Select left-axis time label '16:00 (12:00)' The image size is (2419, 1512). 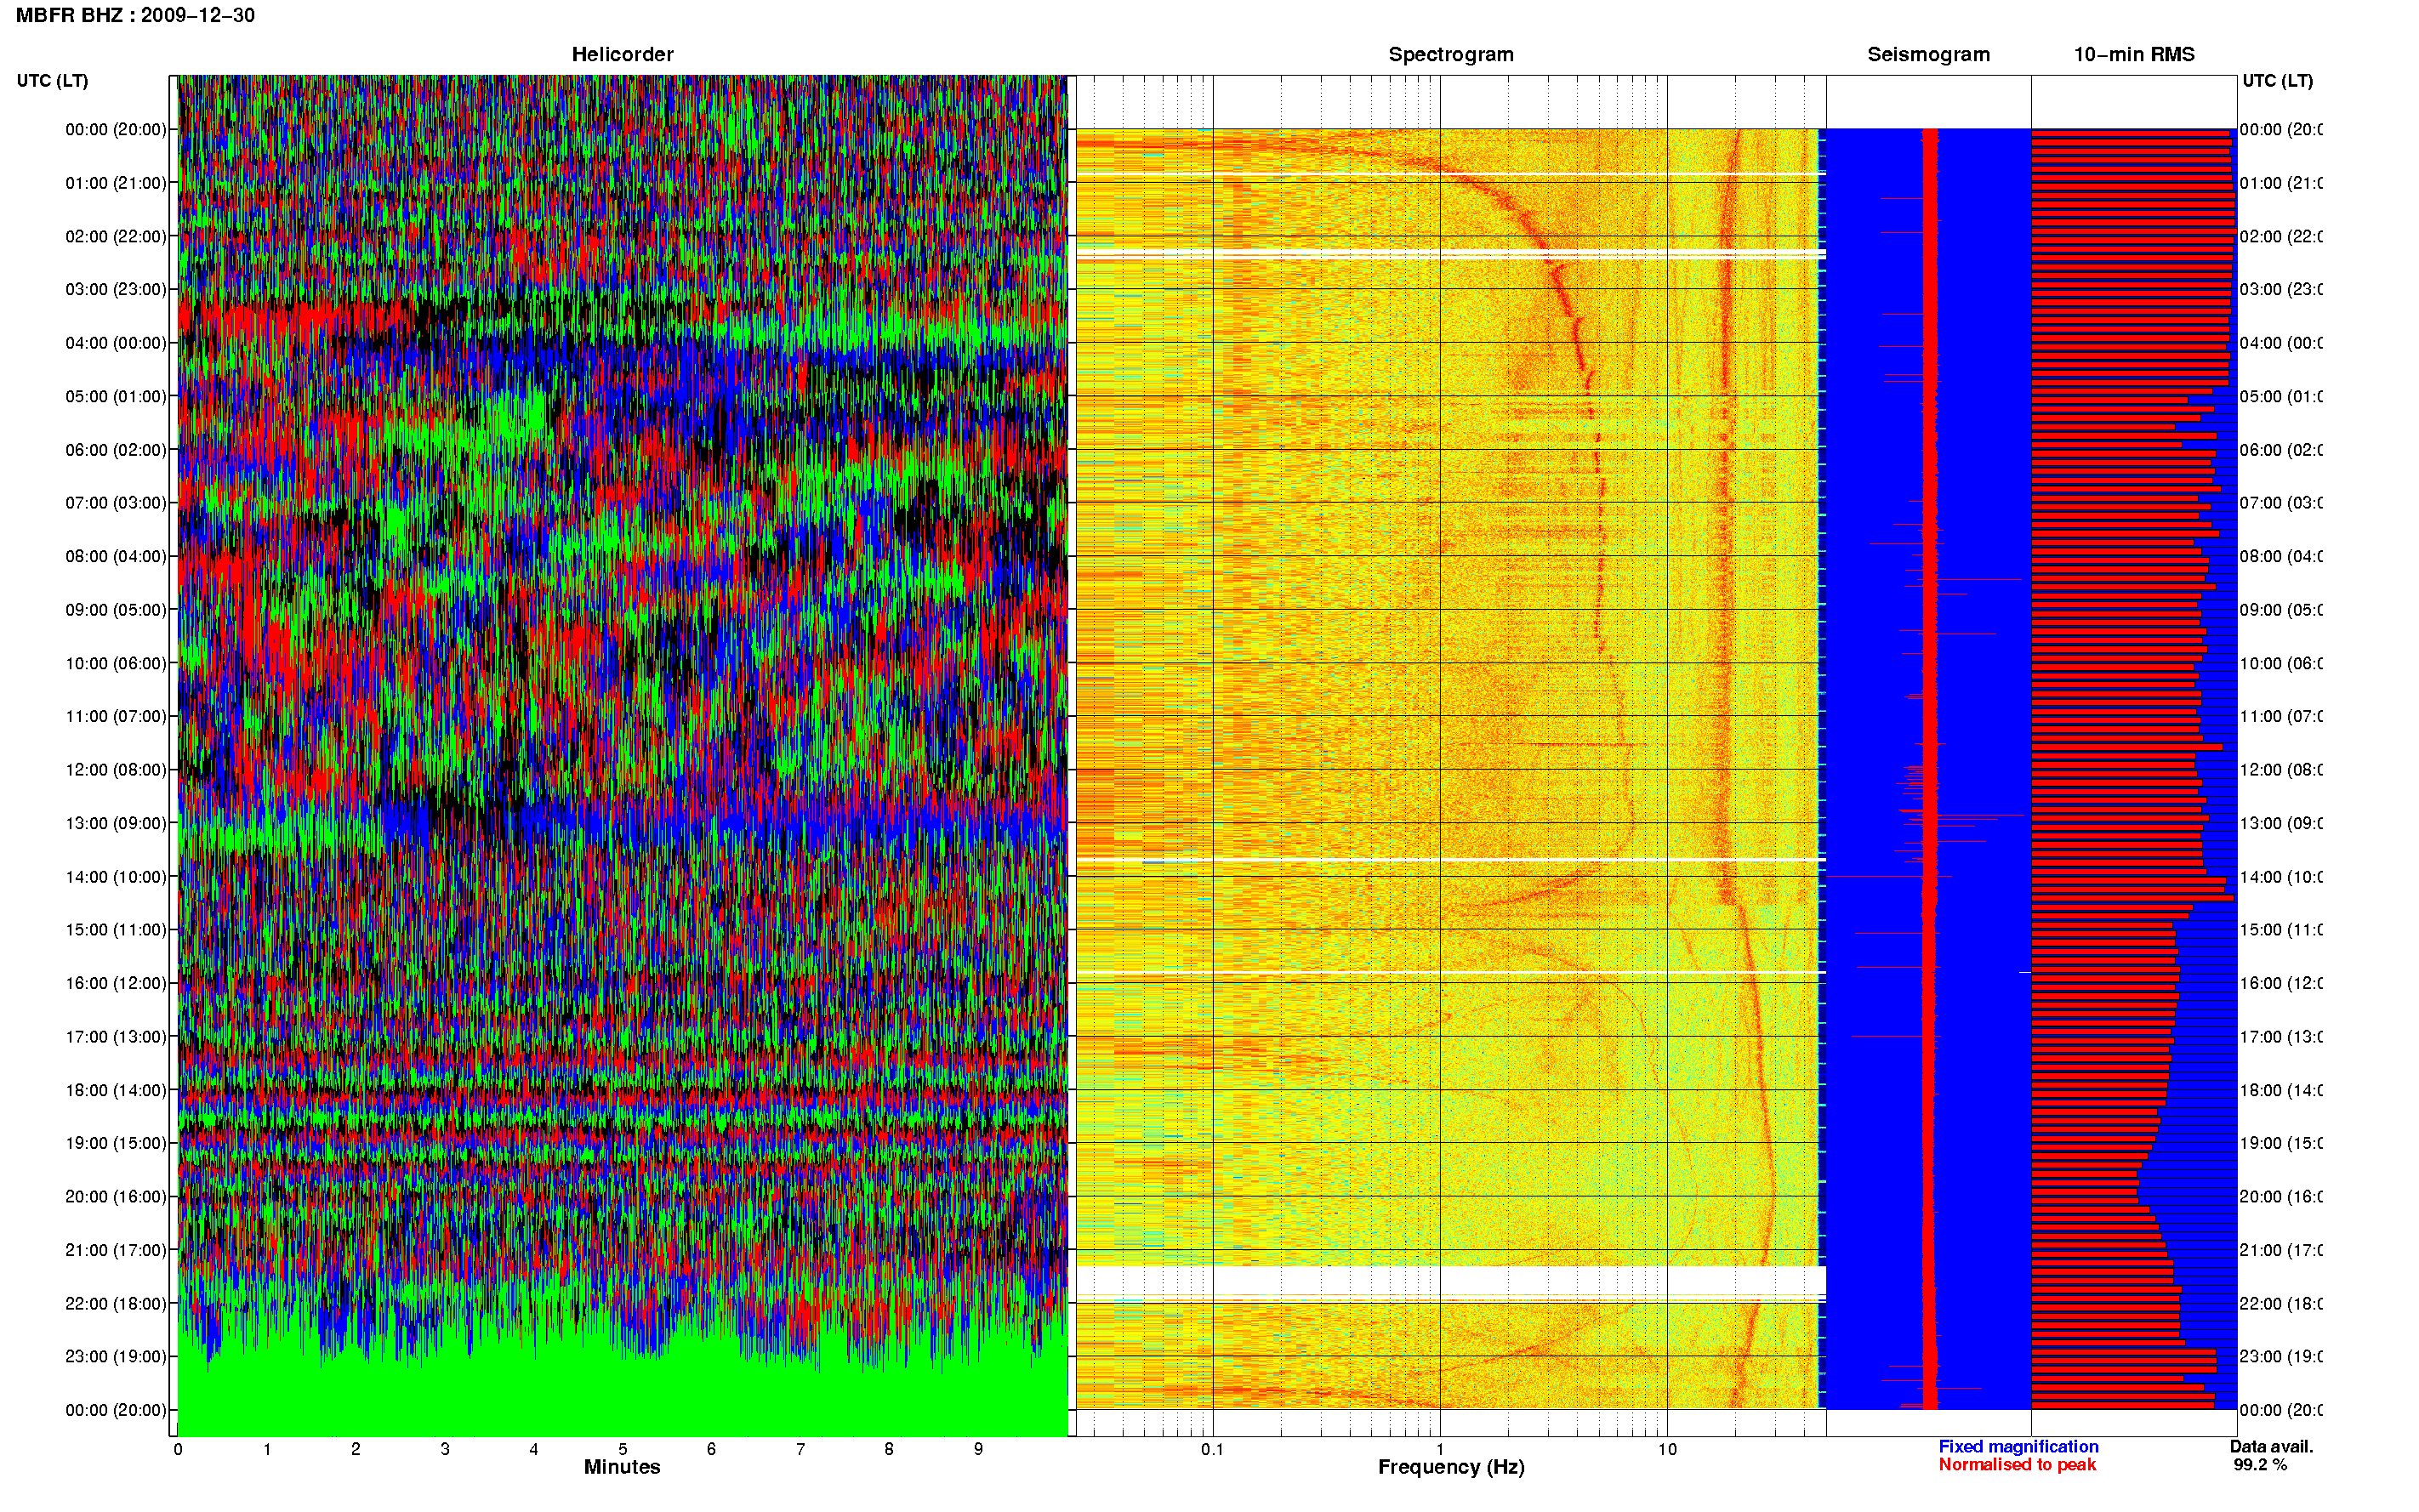116,983
